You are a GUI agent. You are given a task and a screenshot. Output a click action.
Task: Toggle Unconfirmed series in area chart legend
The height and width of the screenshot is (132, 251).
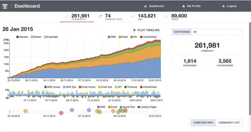pos(148,37)
